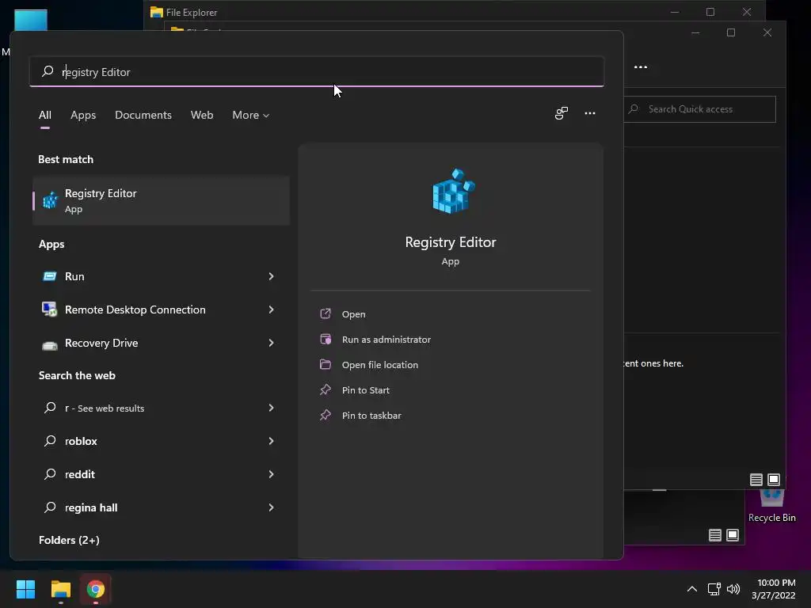This screenshot has height=608, width=811.
Task: Expand the roblox suggestion chevron
Action: coord(271,441)
